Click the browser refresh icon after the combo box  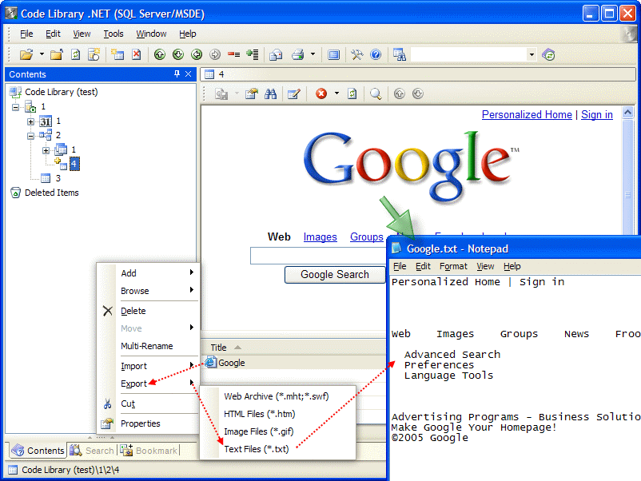pos(548,54)
